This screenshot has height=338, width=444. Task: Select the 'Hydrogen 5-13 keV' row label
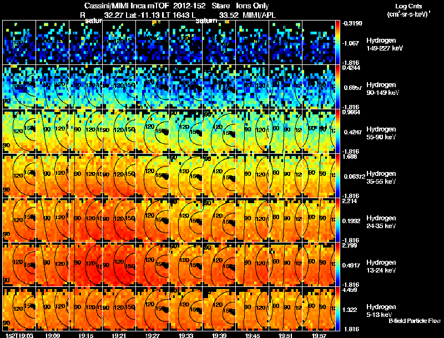coord(381,311)
